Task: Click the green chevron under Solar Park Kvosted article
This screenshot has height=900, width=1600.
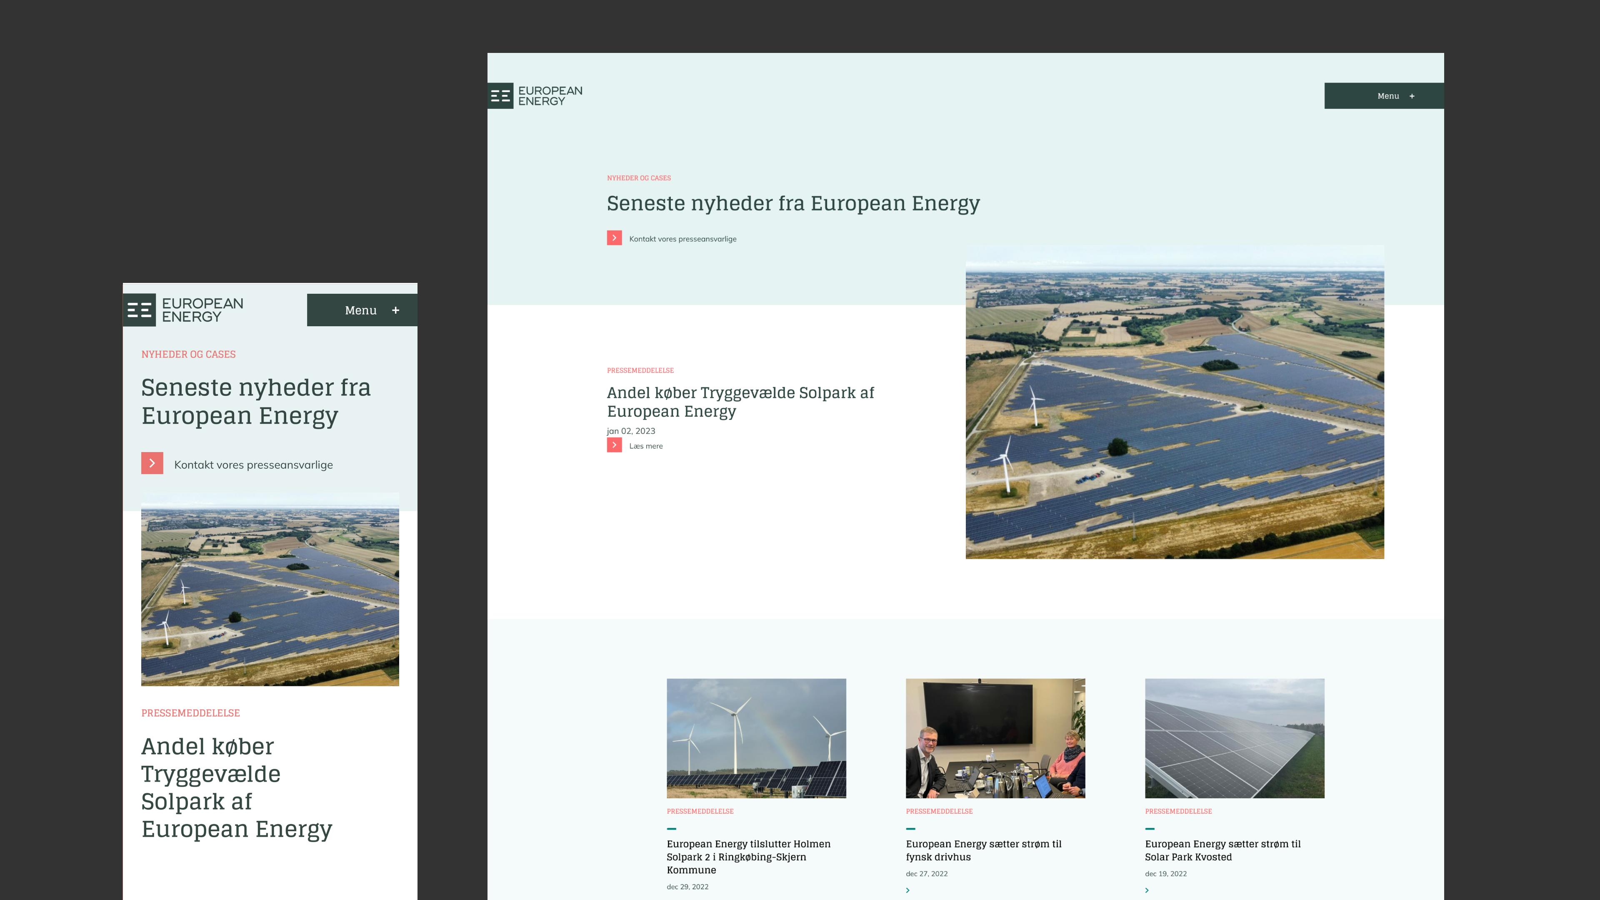Action: click(x=1147, y=890)
